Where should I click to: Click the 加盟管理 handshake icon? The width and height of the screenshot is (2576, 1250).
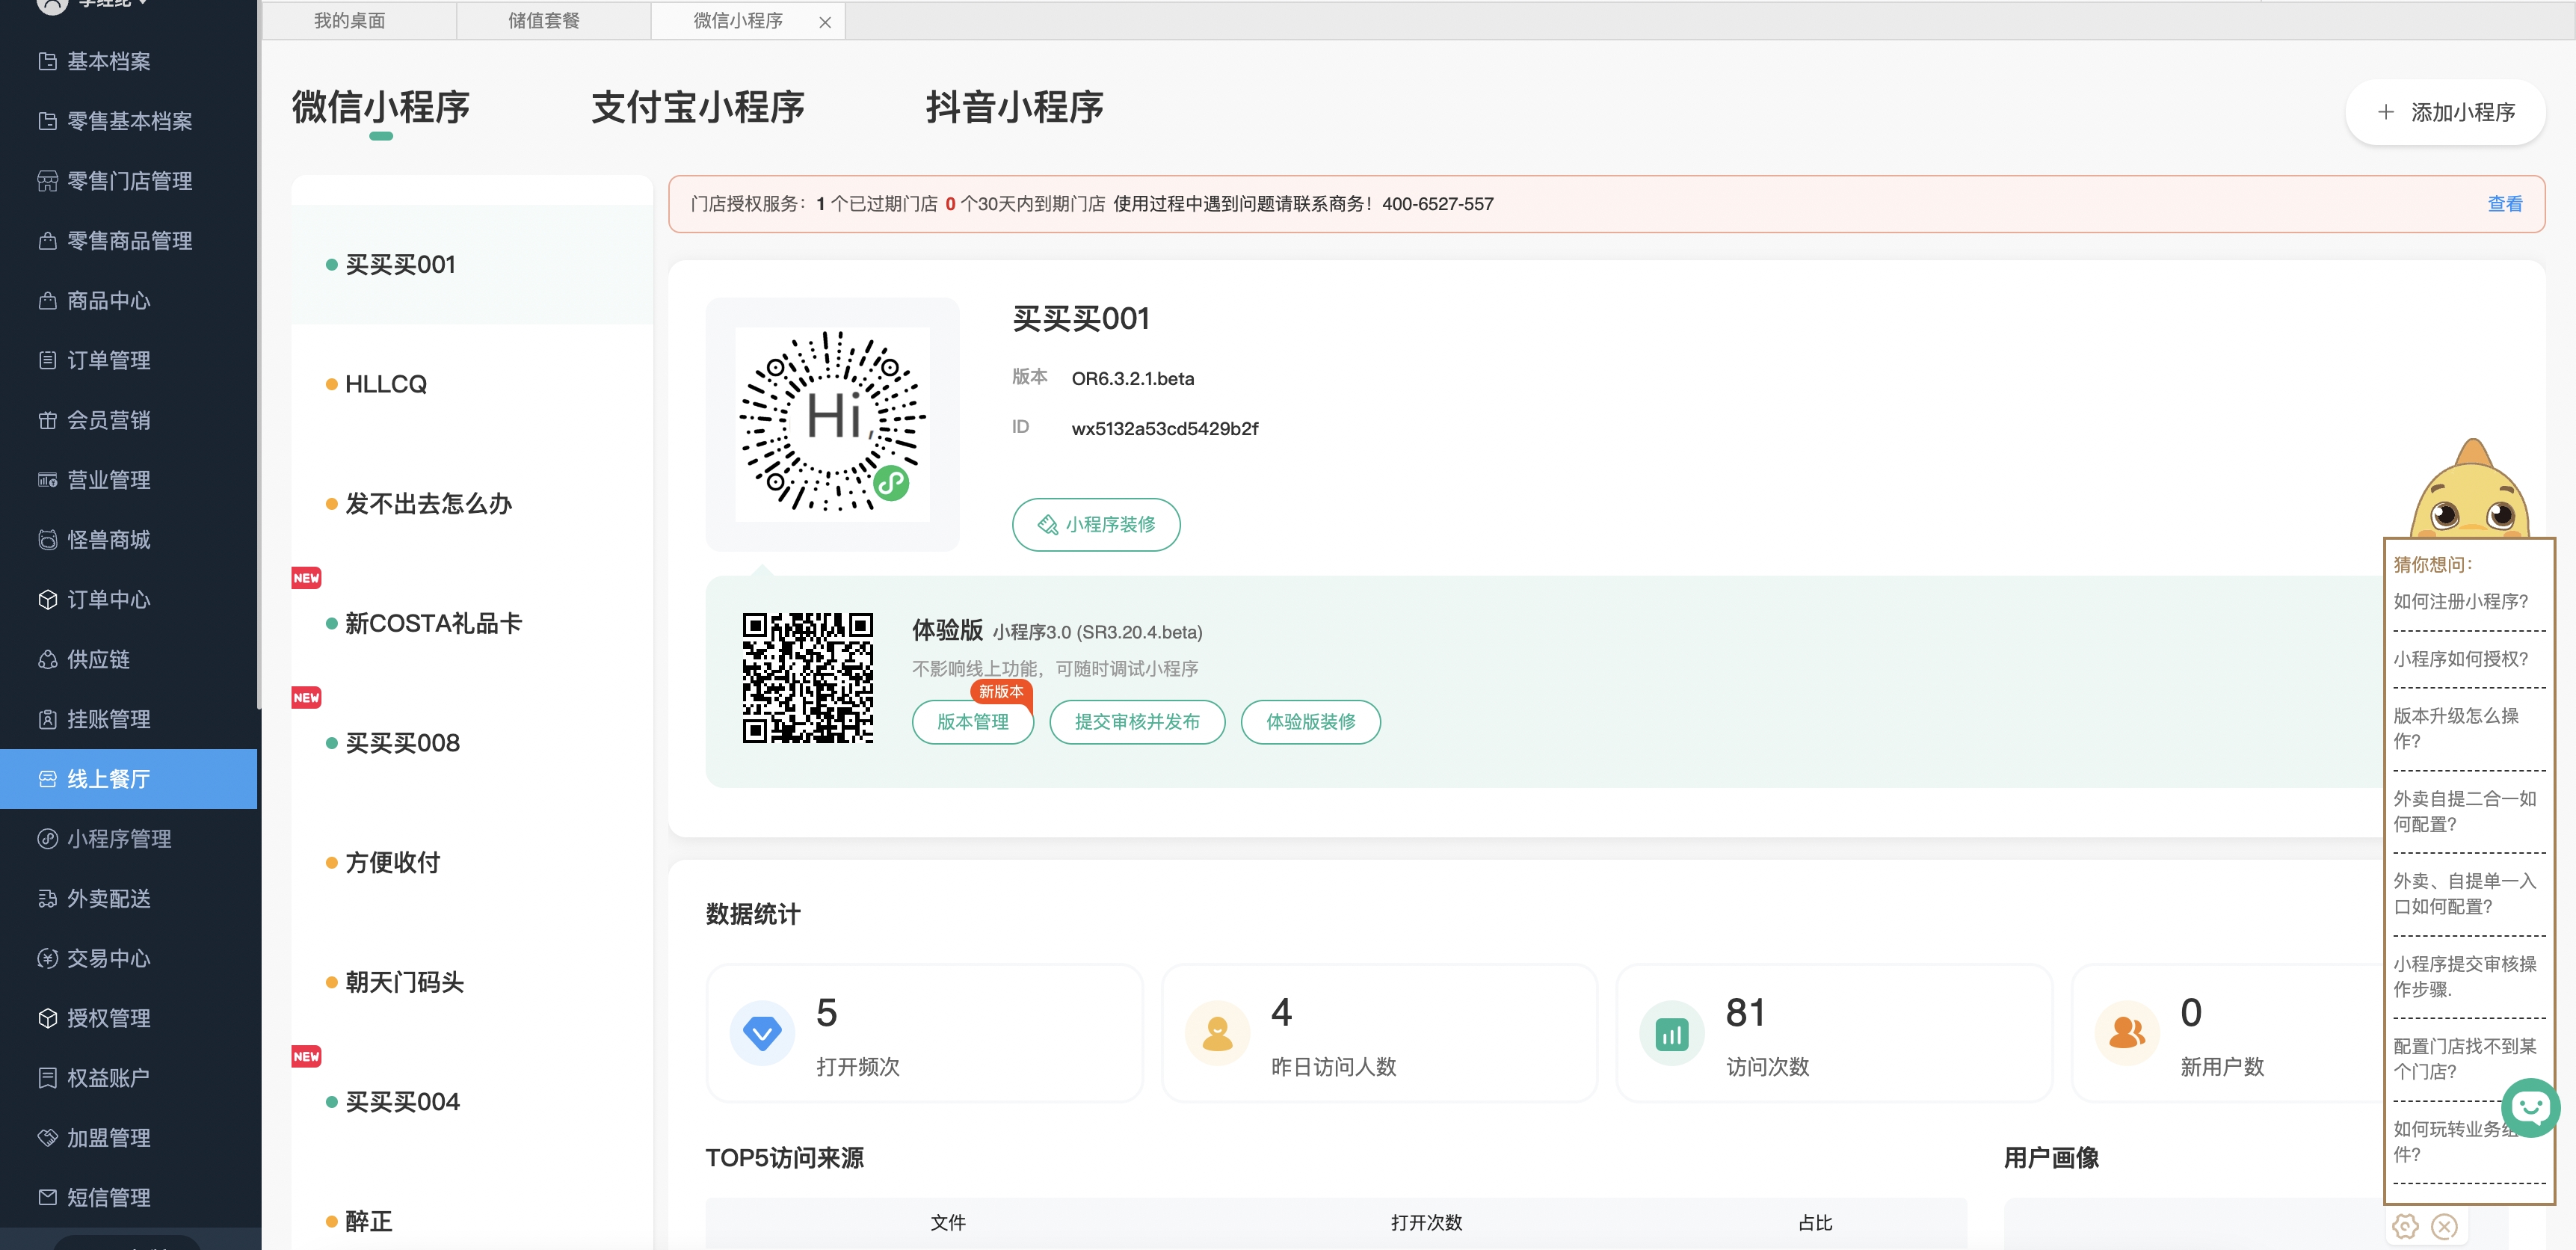(47, 1138)
